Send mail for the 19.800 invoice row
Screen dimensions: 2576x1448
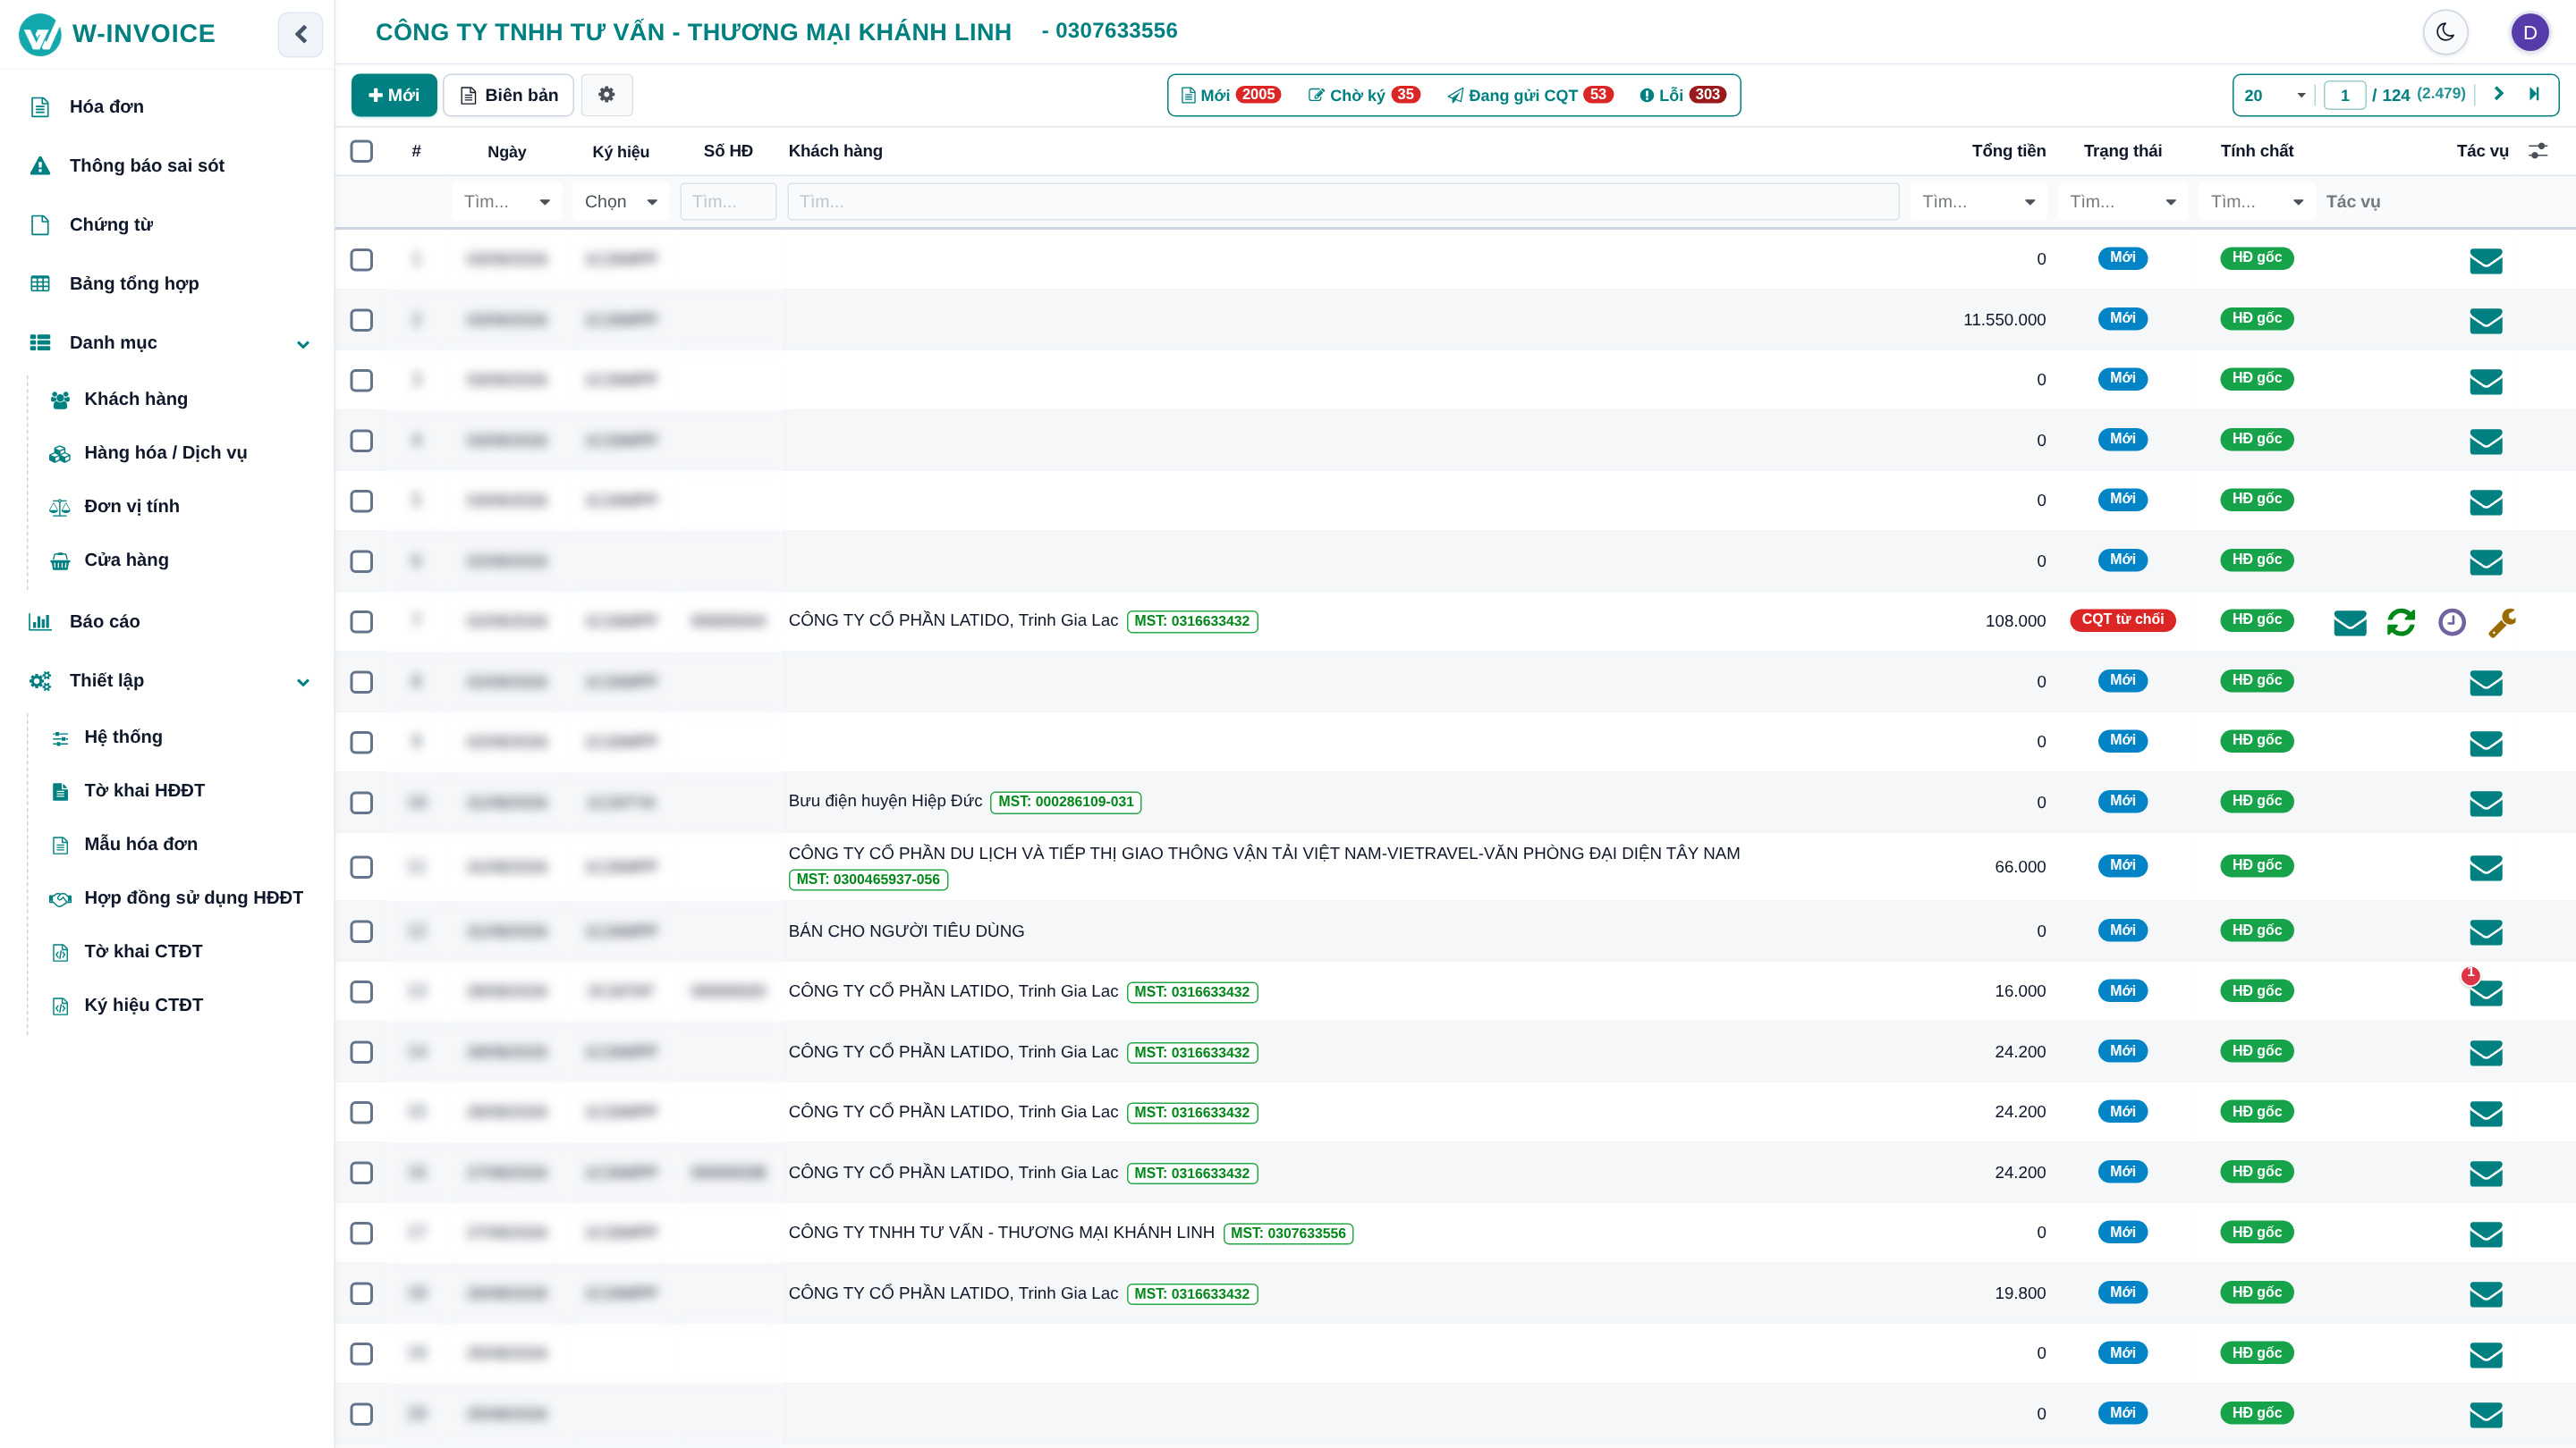click(x=2486, y=1294)
